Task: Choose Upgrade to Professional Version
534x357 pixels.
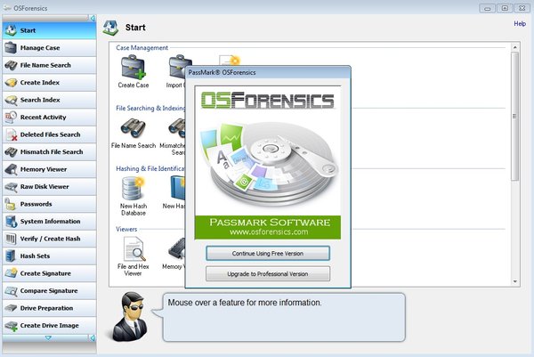Action: [268, 274]
